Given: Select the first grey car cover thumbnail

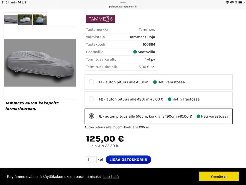Looking at the screenshot, I should 11,19.
